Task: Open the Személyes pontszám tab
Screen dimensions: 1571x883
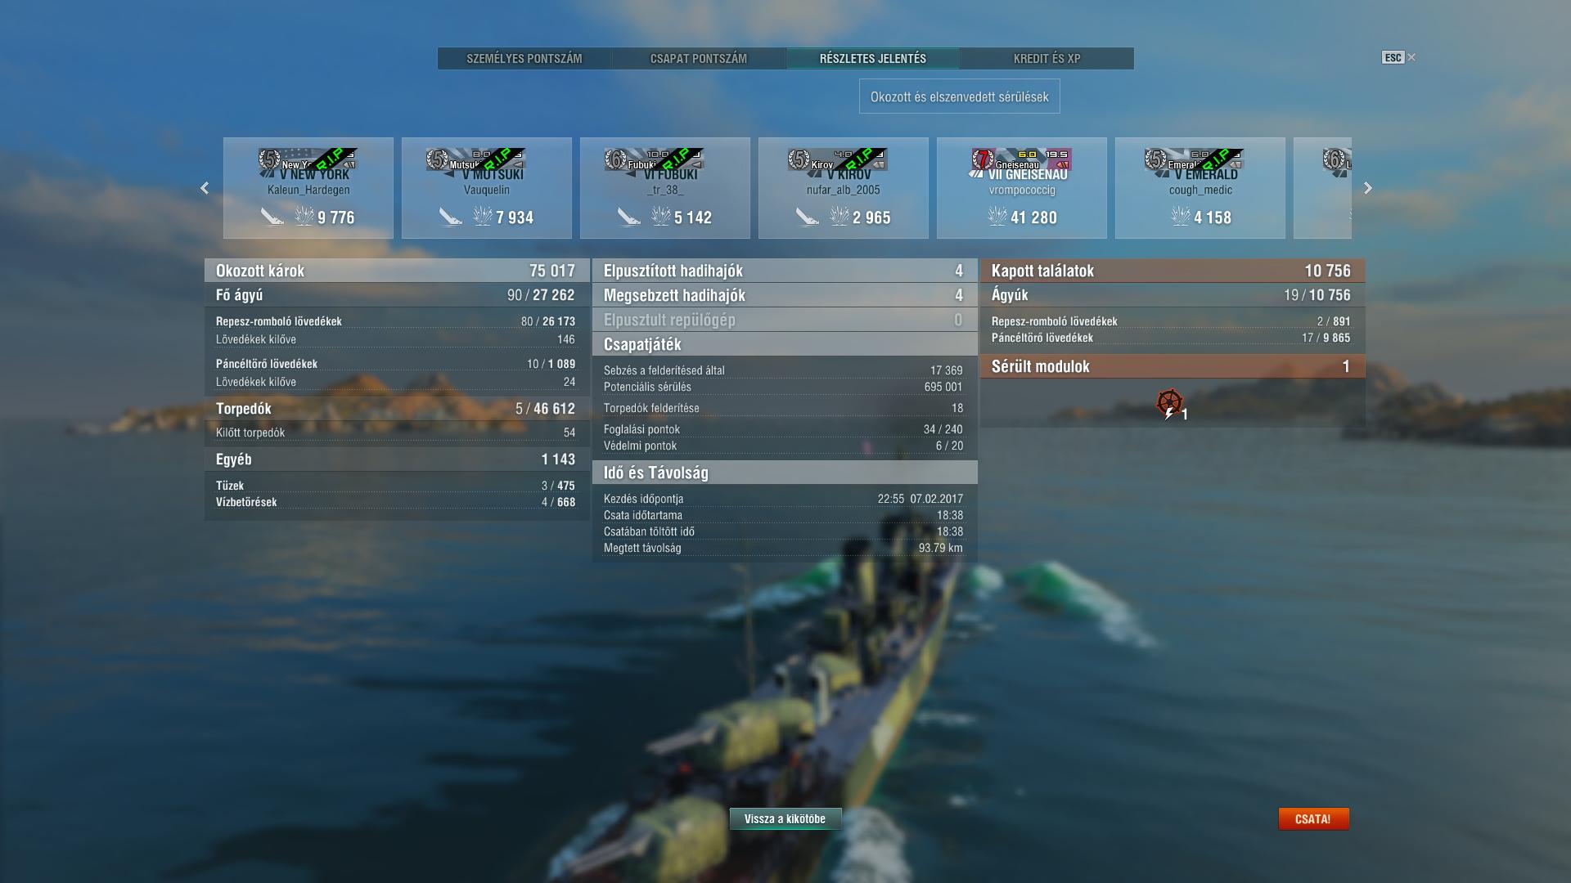Action: (524, 59)
